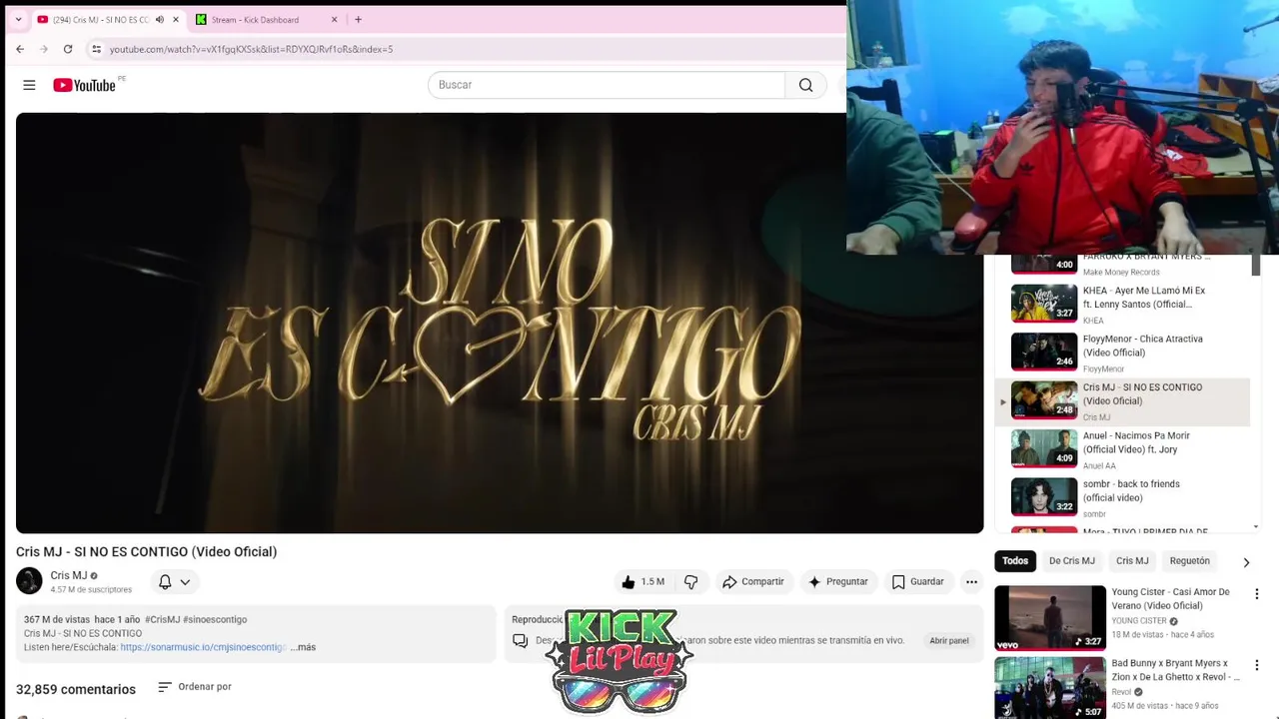1279x719 pixels.
Task: Open options menu for Young Cister video
Action: click(1257, 594)
